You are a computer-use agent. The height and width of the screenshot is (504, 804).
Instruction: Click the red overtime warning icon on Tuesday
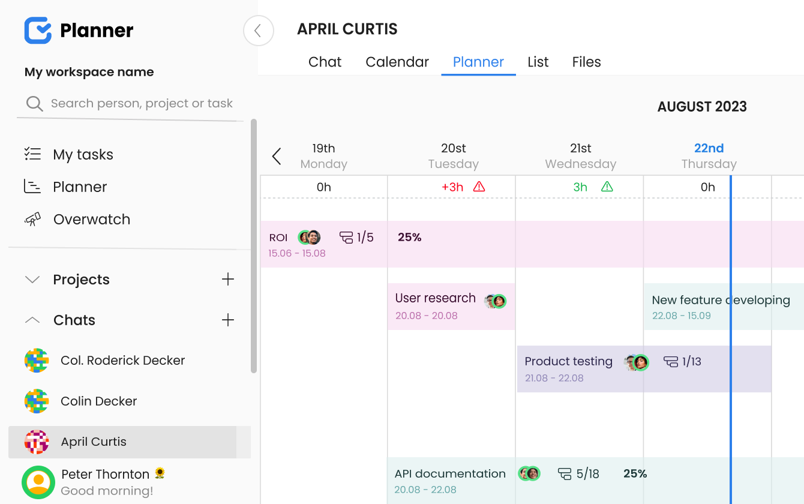point(479,187)
